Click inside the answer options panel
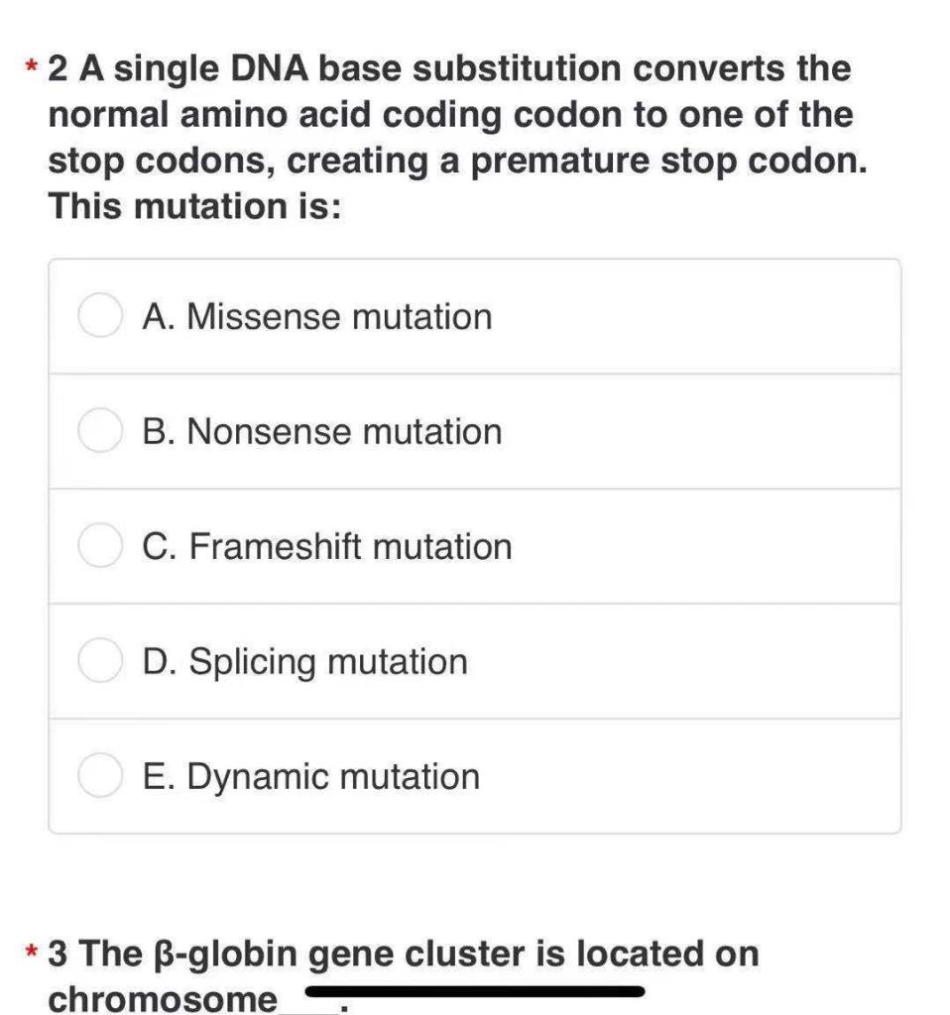This screenshot has height=1015, width=950. click(475, 545)
